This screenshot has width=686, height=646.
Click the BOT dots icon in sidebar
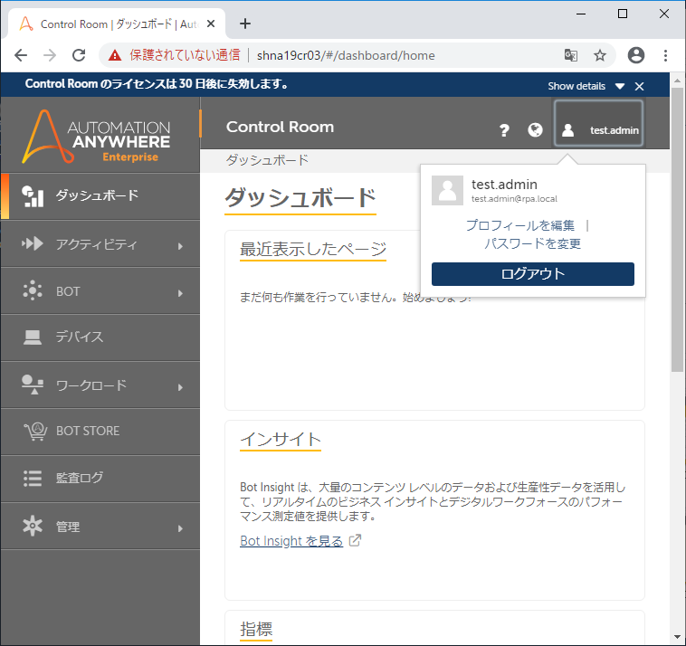click(33, 290)
